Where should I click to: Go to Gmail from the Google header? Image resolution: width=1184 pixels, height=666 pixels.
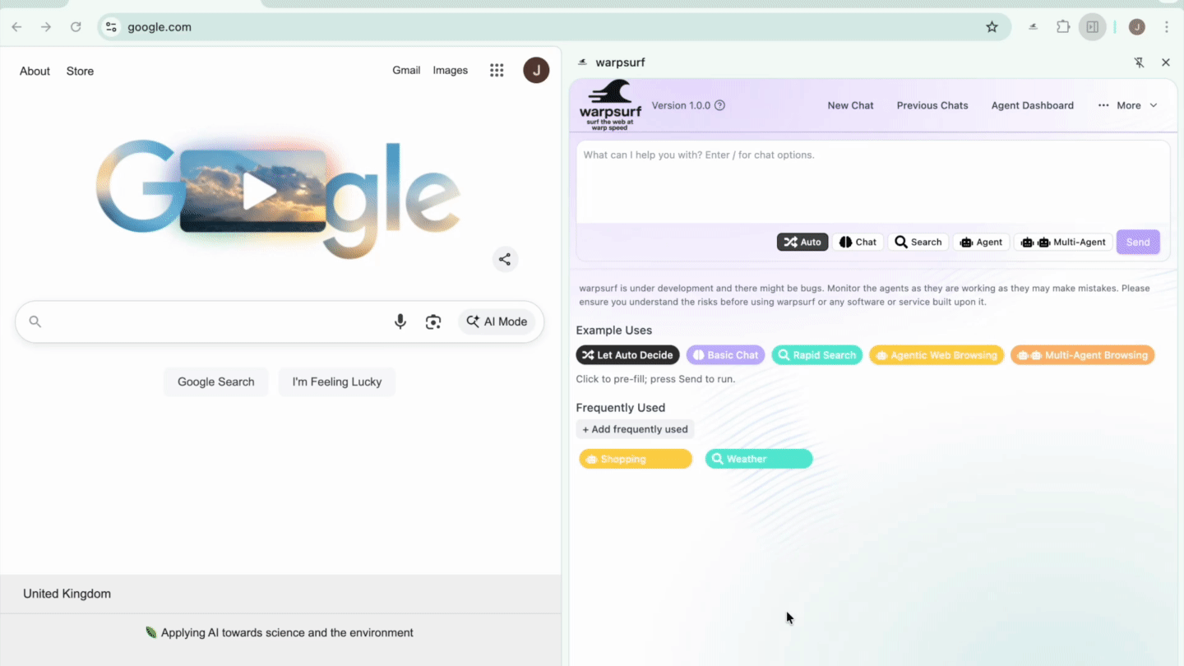[406, 70]
